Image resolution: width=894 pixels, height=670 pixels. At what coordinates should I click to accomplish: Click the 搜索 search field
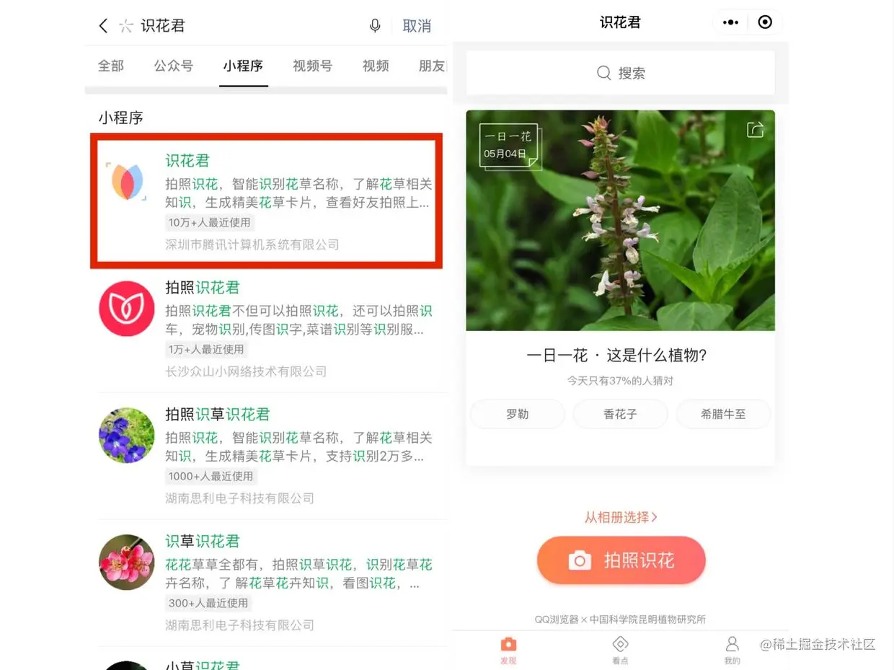click(620, 73)
